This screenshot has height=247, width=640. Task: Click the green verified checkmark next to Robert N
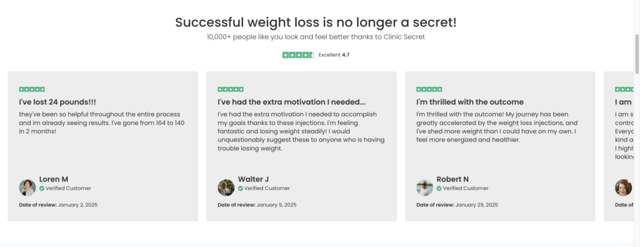[439, 189]
